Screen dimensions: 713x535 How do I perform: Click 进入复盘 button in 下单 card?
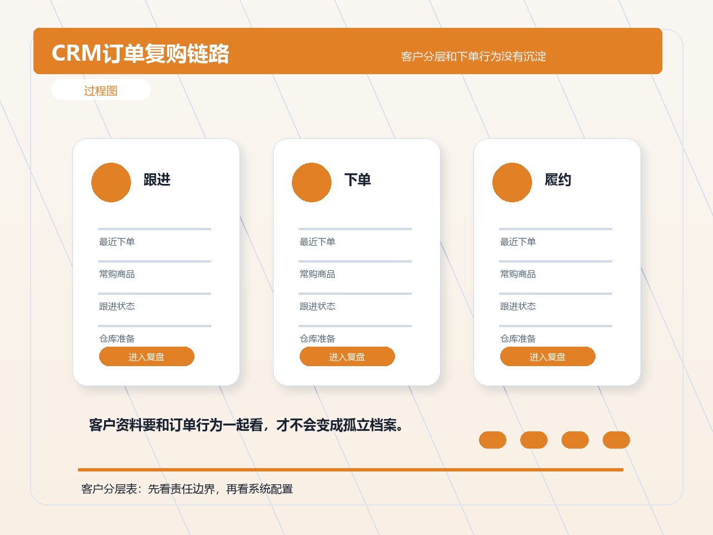[347, 357]
